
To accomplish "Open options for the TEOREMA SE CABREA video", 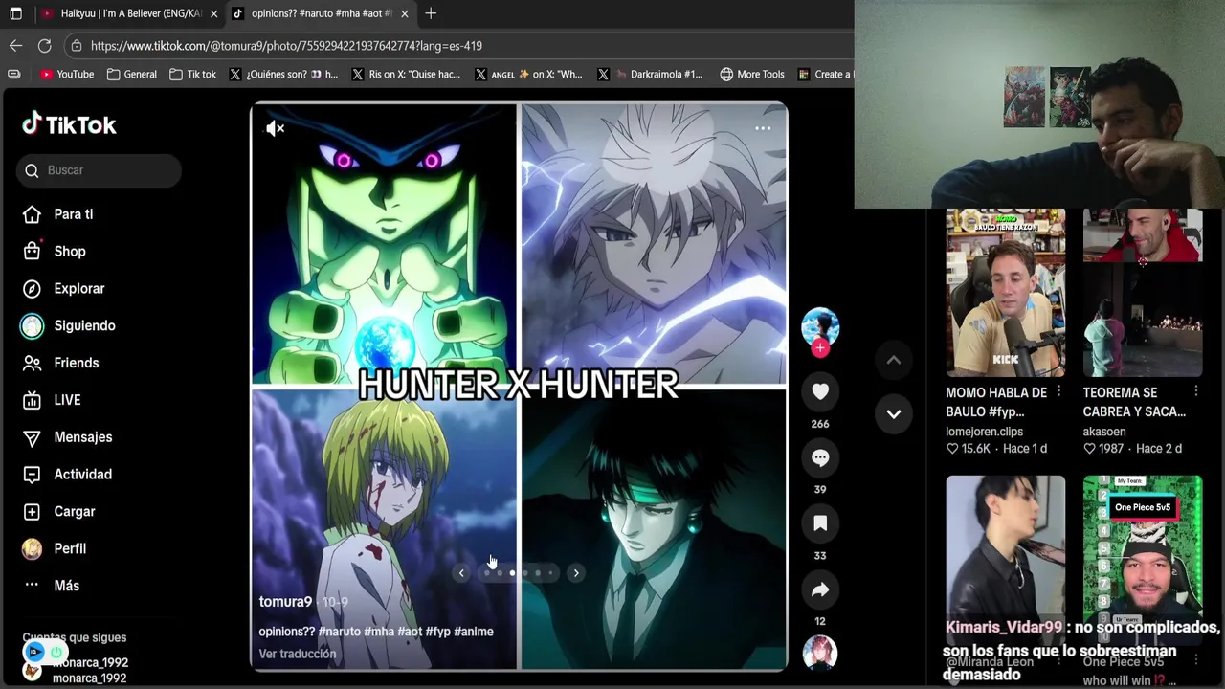I will pos(1196,392).
